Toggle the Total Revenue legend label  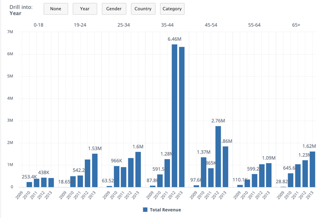point(165,210)
